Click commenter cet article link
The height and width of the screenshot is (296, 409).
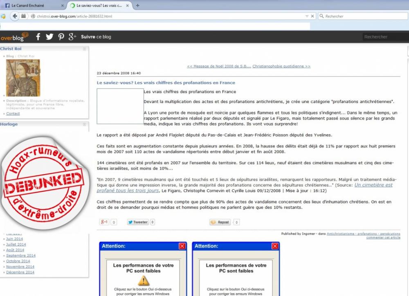click(x=383, y=237)
